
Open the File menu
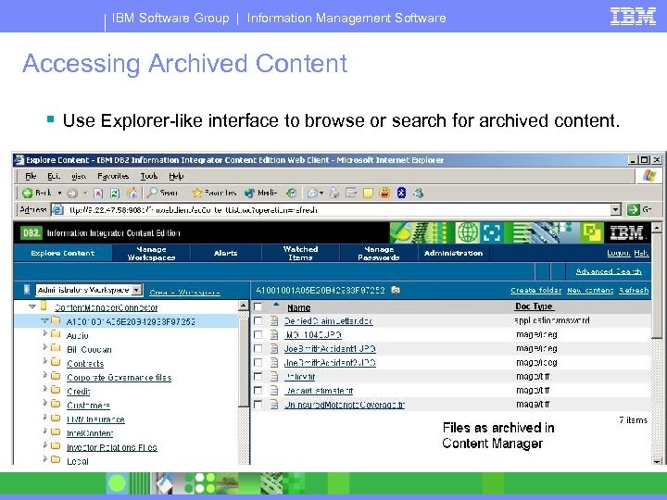[x=31, y=176]
